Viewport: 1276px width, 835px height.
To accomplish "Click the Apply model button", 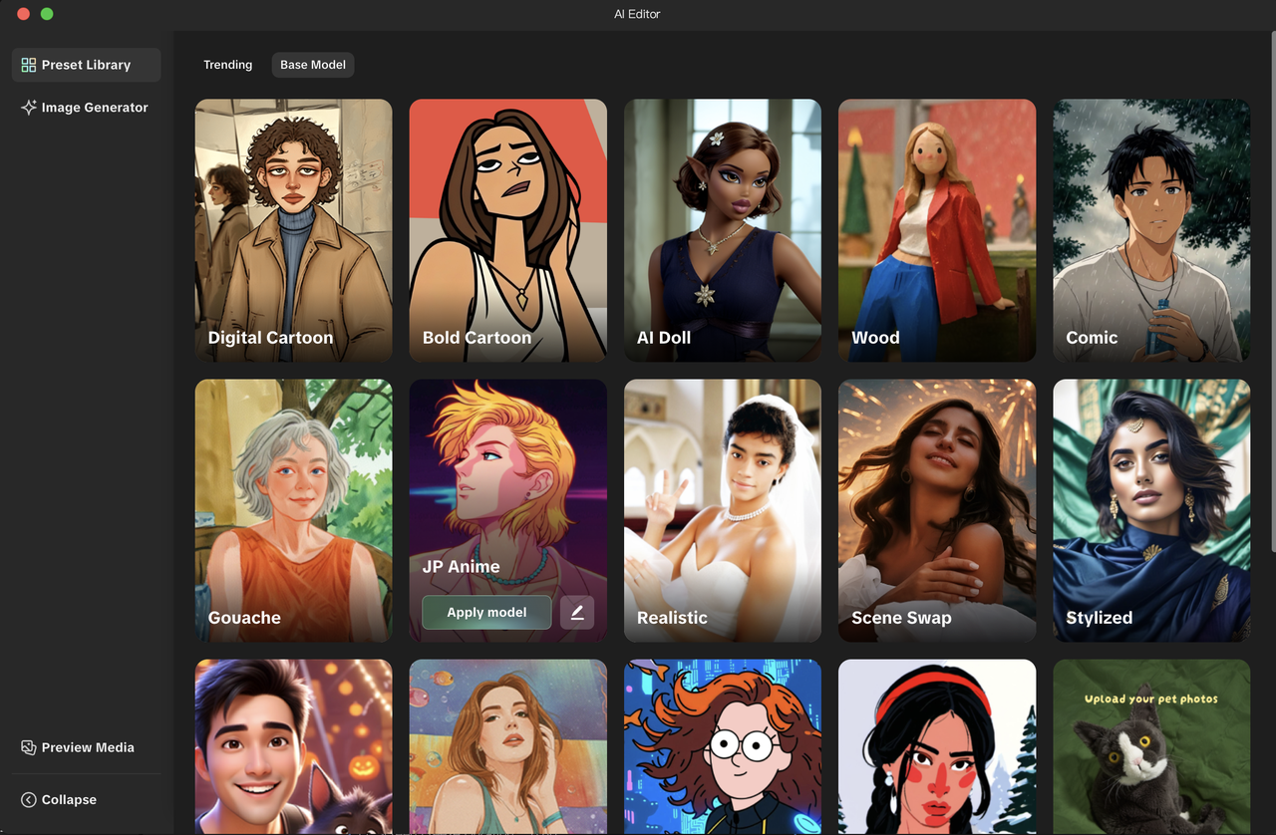I will pyautogui.click(x=486, y=612).
